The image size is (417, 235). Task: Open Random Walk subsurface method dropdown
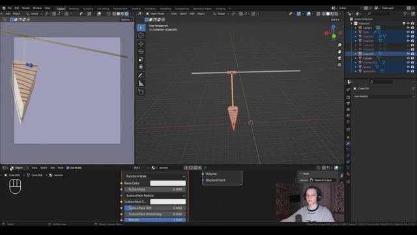(155, 176)
